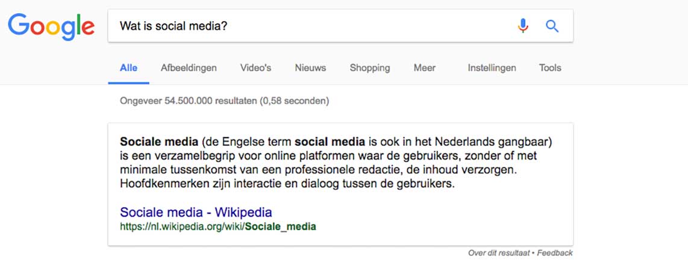Go to the Shopping tab
688x263 pixels.
(370, 68)
